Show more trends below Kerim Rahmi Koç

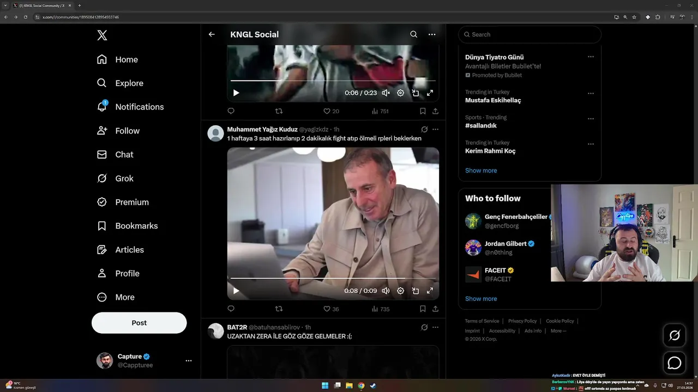point(481,170)
